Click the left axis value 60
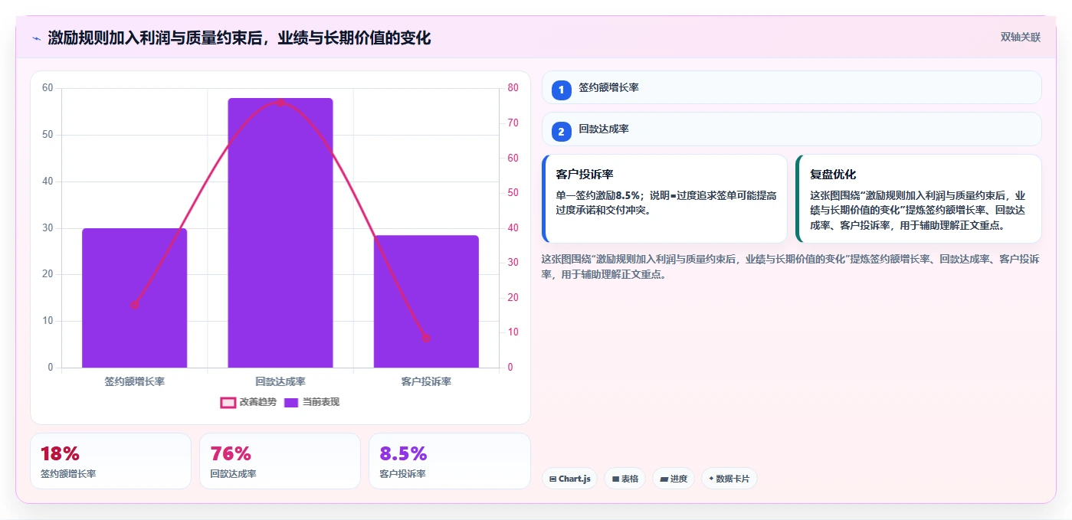 pyautogui.click(x=48, y=88)
